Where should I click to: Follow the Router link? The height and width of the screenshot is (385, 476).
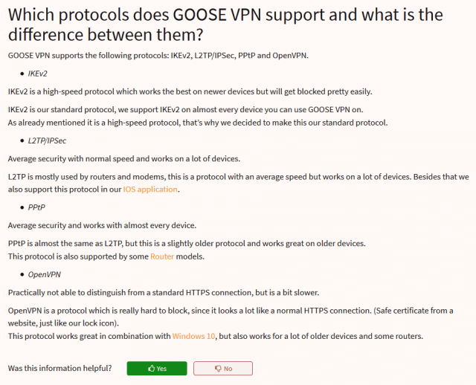(x=162, y=256)
